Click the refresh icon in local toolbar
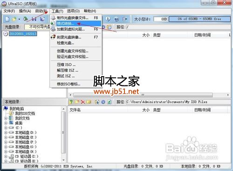The height and width of the screenshot is (171, 233). click(110, 102)
